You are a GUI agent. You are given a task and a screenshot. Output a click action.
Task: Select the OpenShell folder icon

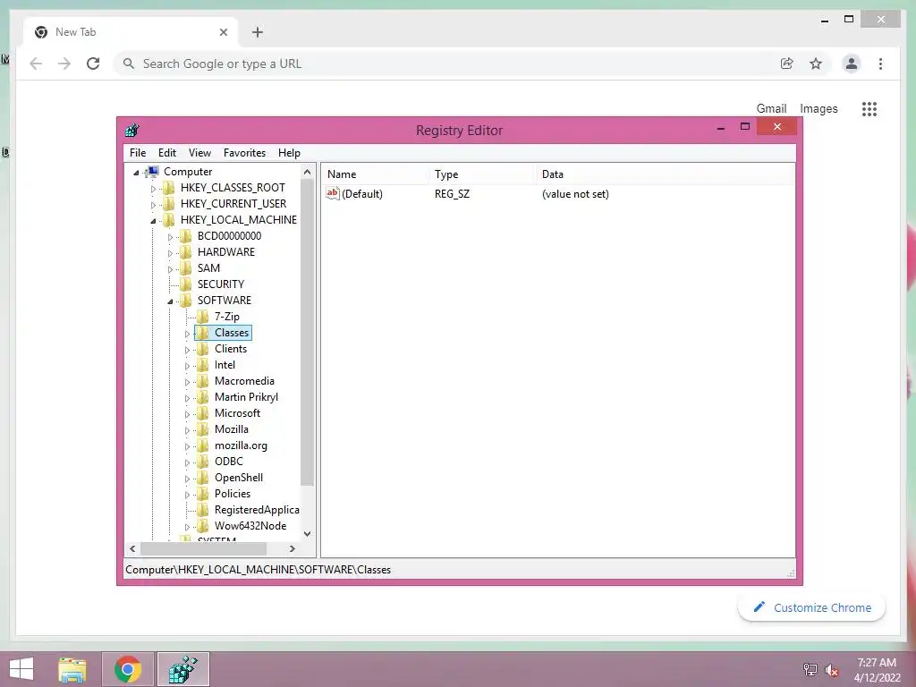point(203,478)
